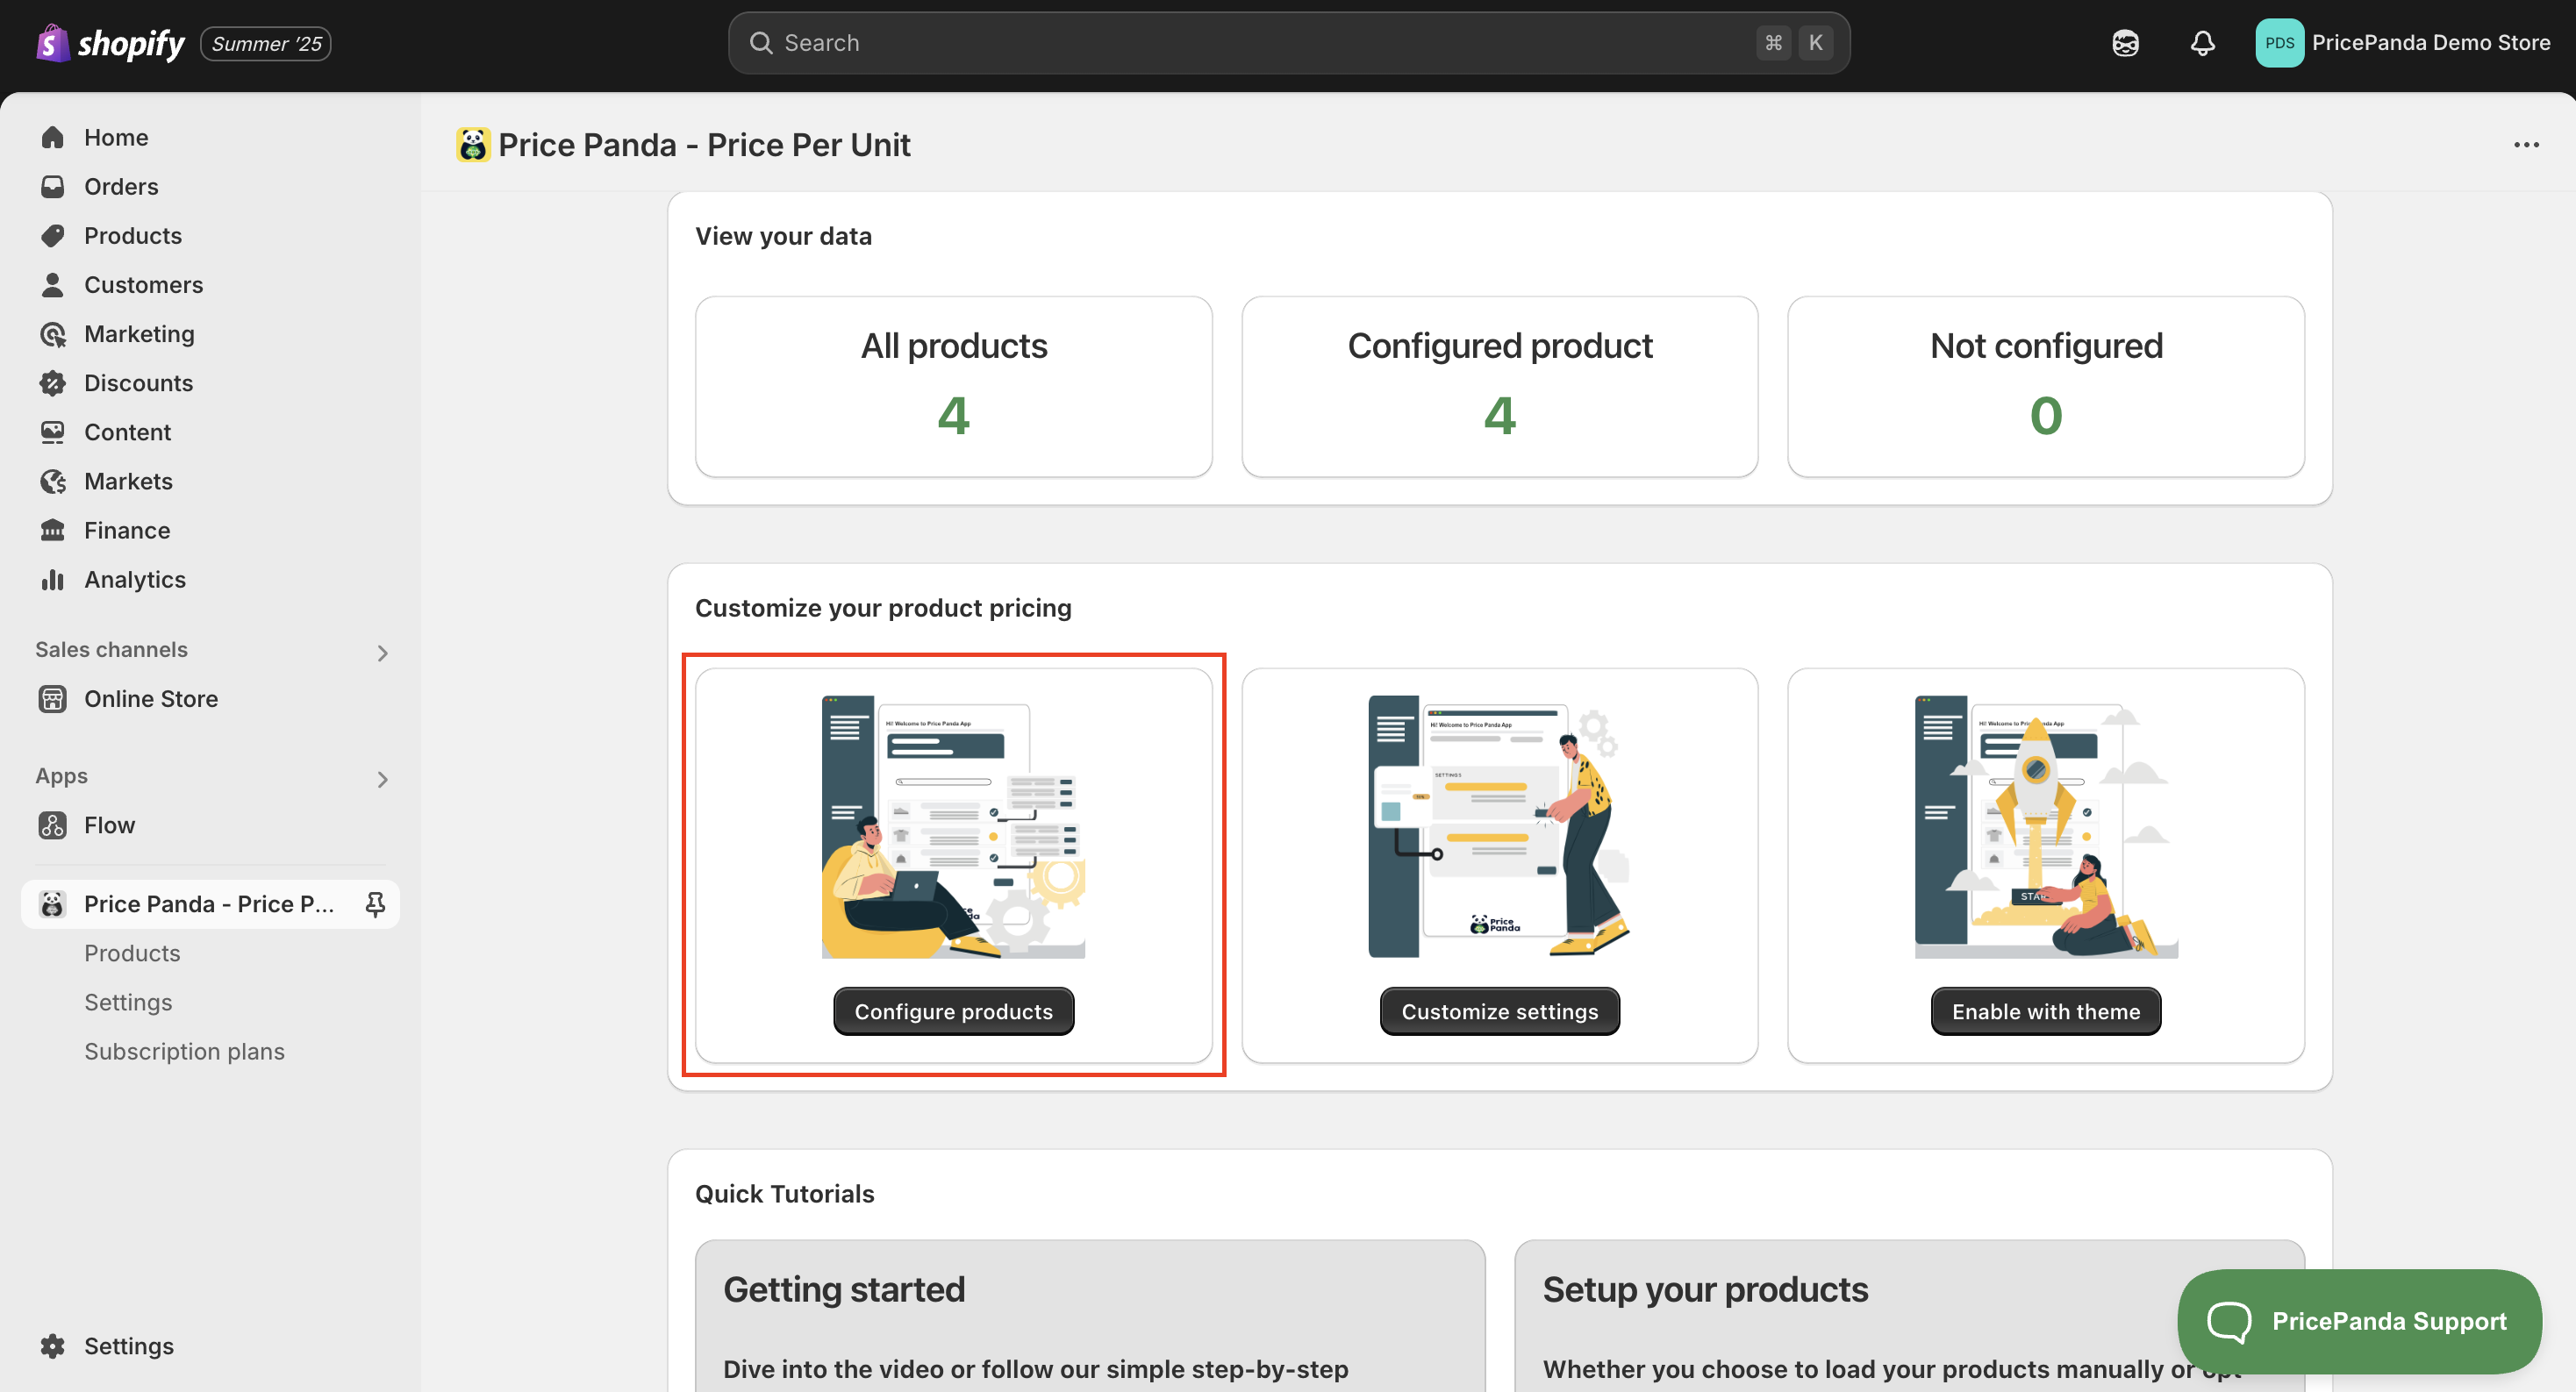2576x1392 pixels.
Task: Click the Flow app label
Action: point(109,825)
